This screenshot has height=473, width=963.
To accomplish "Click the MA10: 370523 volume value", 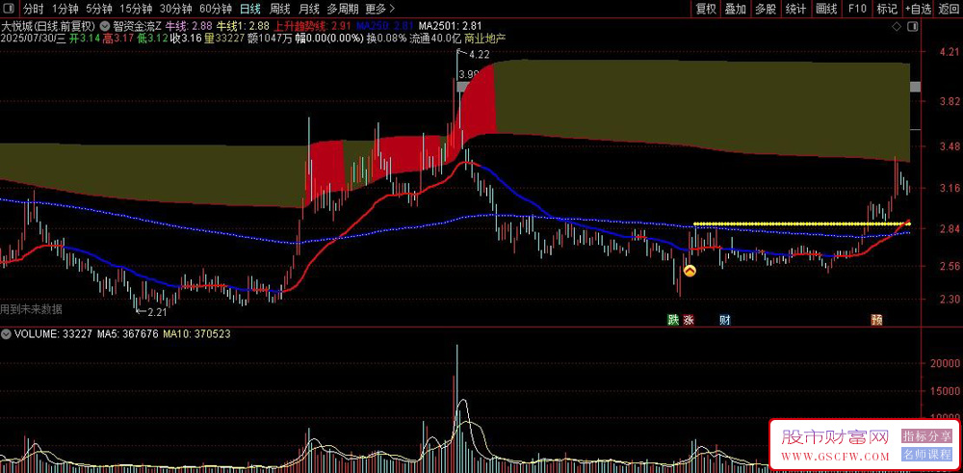I will click(x=197, y=335).
